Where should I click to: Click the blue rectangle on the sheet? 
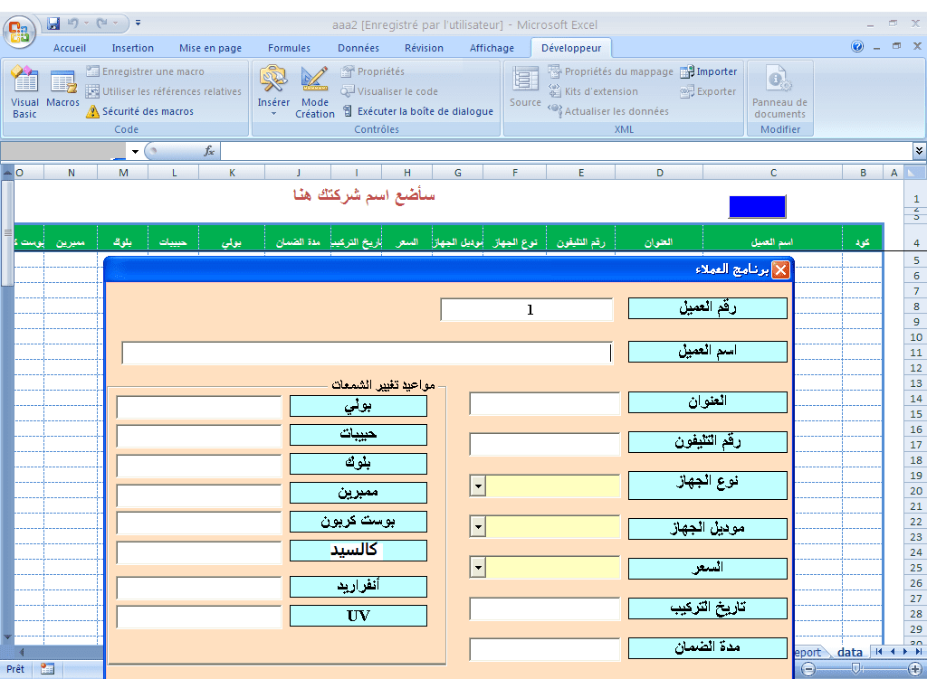click(x=757, y=206)
